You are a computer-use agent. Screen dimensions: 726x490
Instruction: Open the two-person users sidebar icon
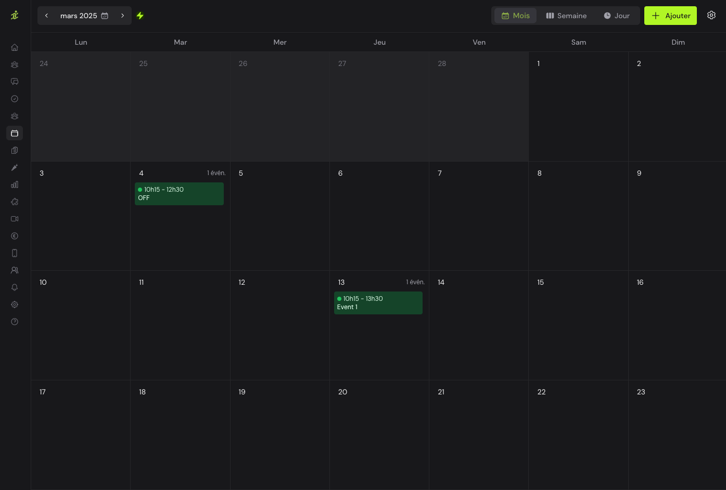point(15,270)
